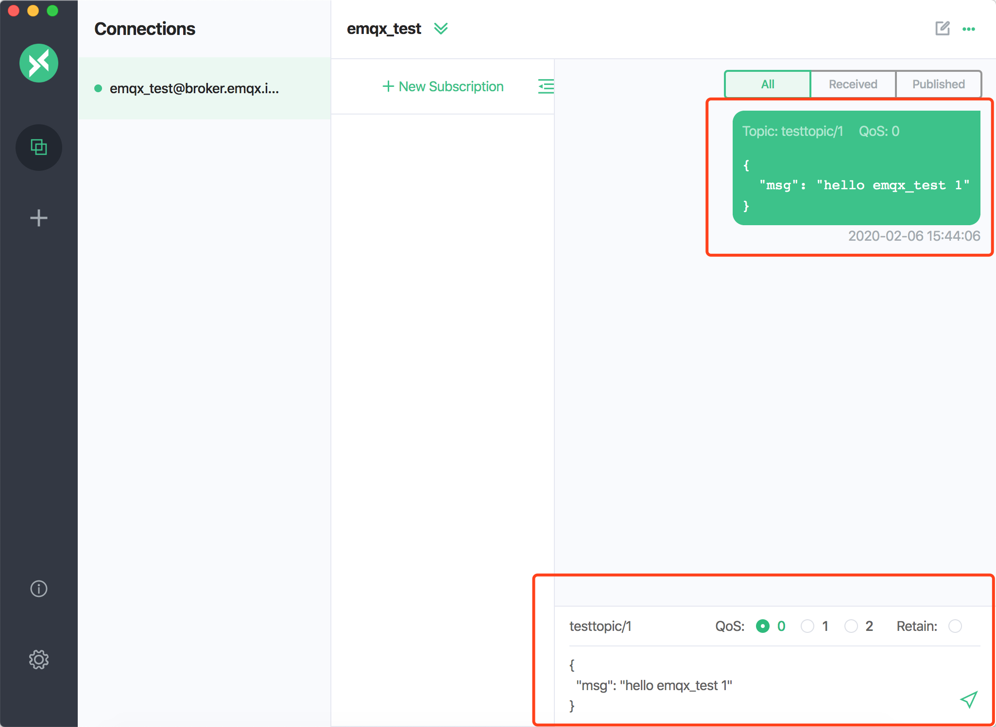Open the About info icon in sidebar
Screen dimensions: 996x727
tap(38, 589)
